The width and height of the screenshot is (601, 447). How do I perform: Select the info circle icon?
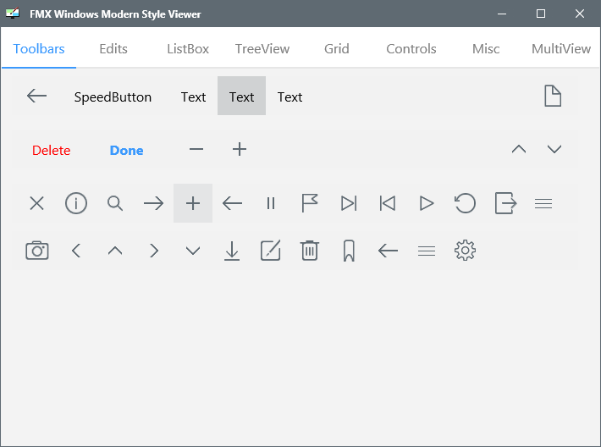[76, 203]
